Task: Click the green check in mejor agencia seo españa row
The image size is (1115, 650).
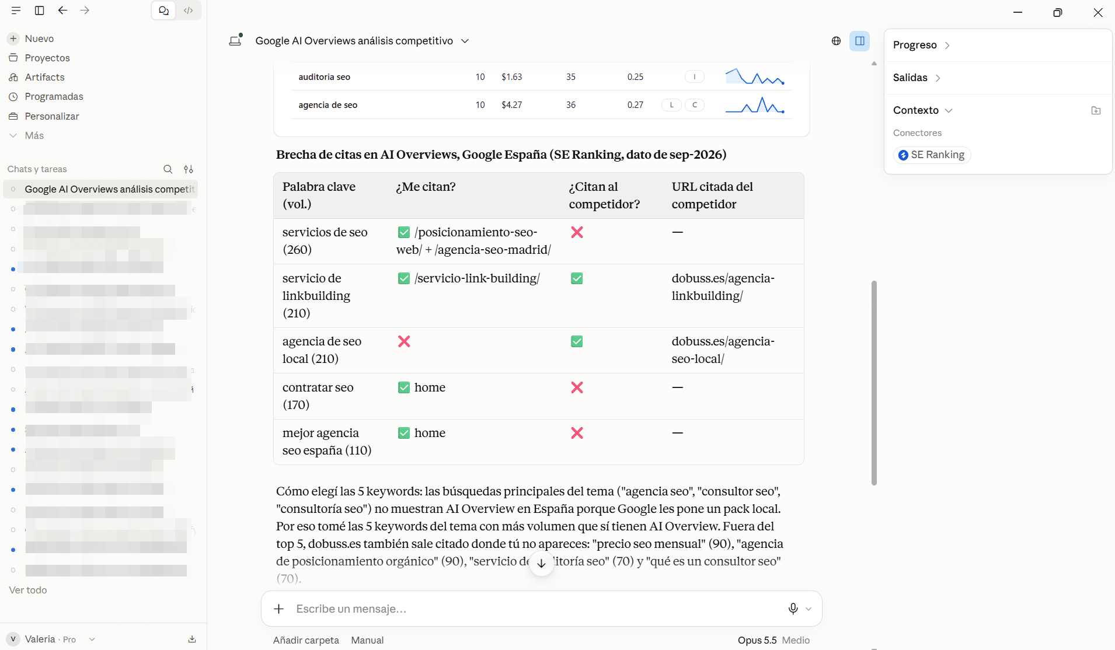Action: click(404, 433)
